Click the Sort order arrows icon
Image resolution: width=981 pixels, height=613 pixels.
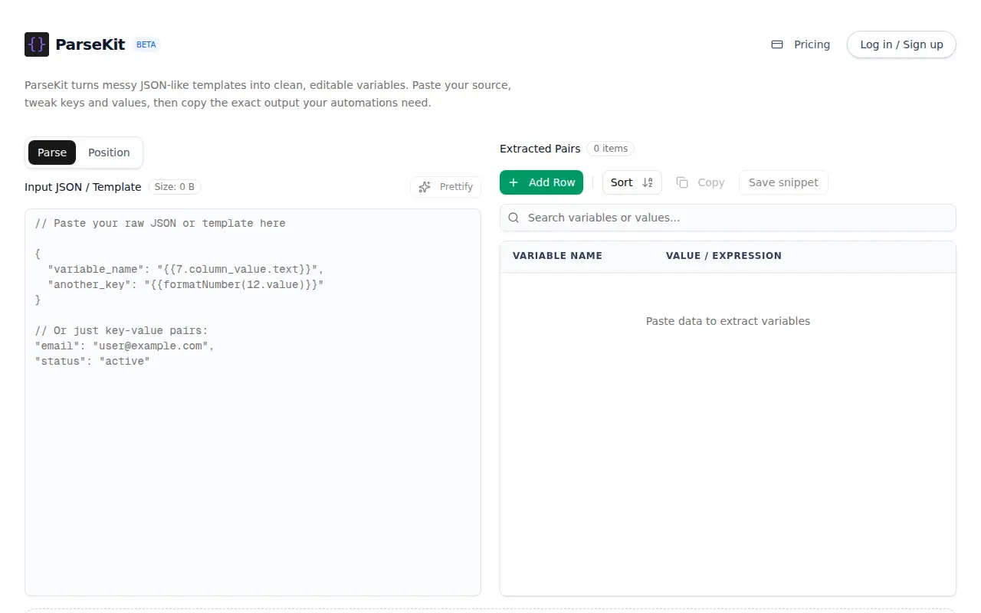tap(648, 182)
